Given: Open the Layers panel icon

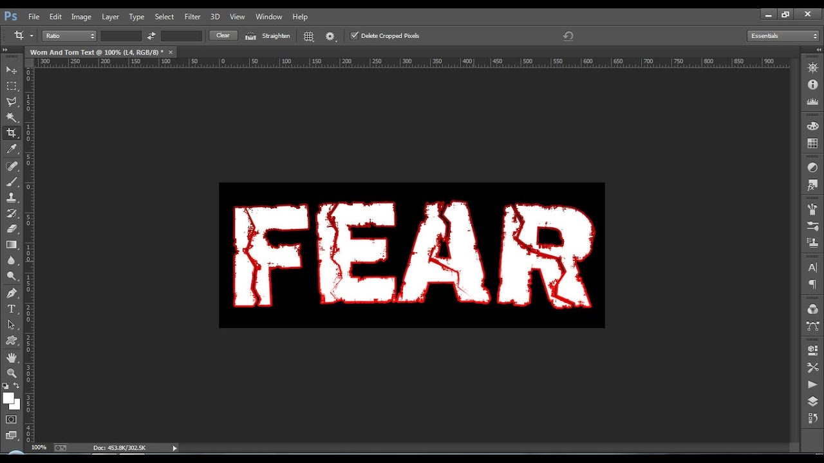Looking at the screenshot, I should coord(812,401).
